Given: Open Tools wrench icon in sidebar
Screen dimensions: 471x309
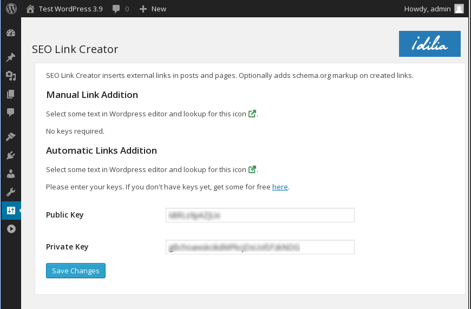Looking at the screenshot, I should [11, 192].
